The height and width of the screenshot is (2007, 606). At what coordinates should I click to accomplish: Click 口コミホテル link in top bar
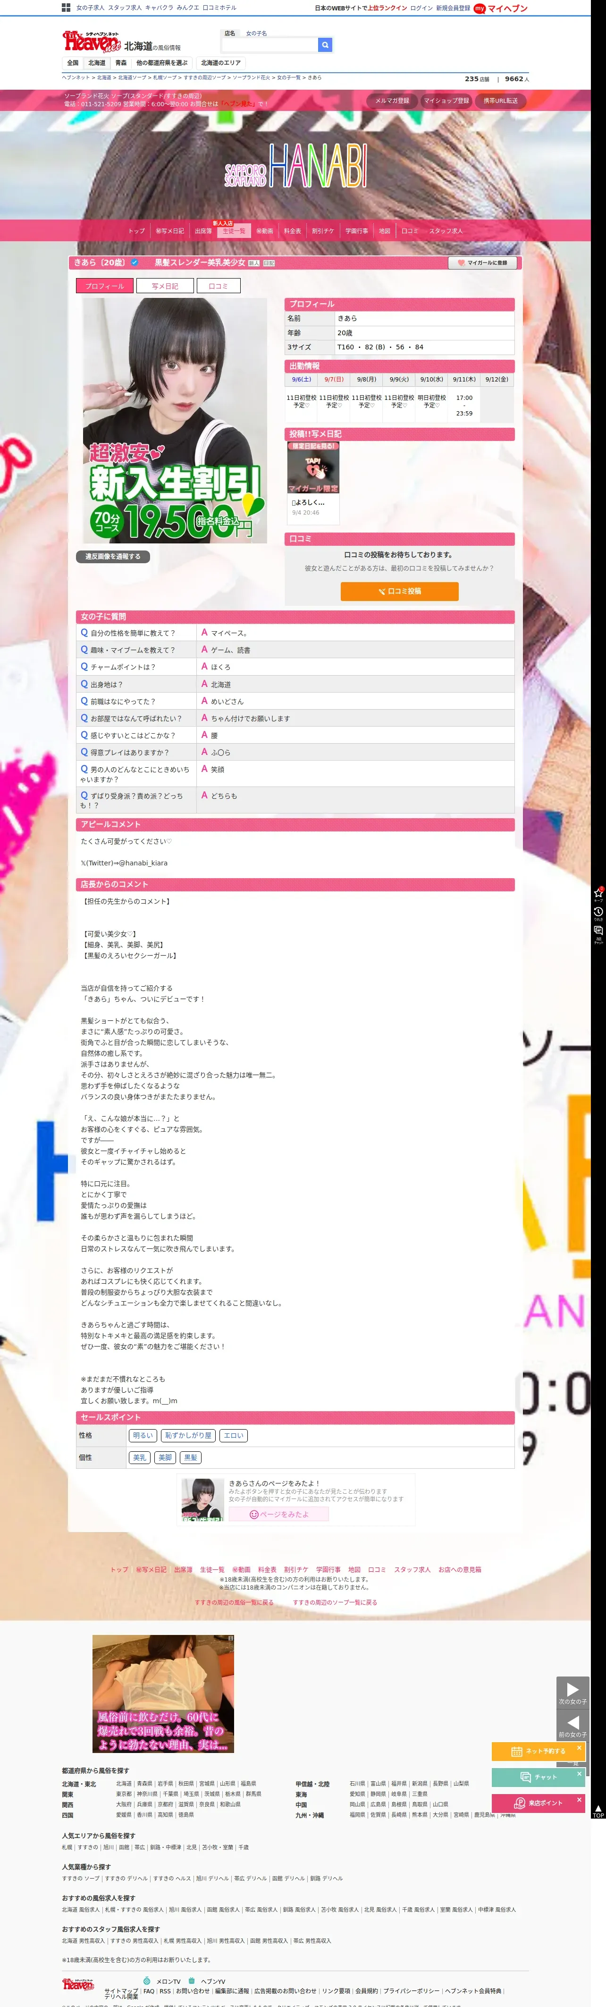pyautogui.click(x=219, y=8)
